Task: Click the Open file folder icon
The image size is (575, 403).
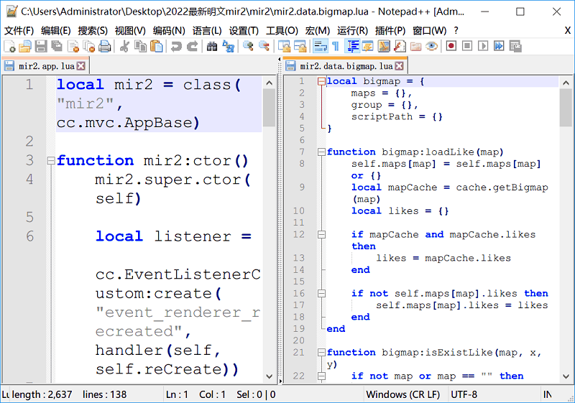Action: click(x=24, y=46)
